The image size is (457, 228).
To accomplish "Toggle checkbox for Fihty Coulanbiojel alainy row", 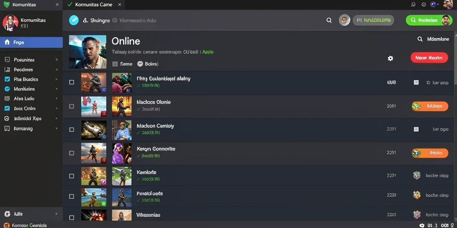I will pos(71,82).
